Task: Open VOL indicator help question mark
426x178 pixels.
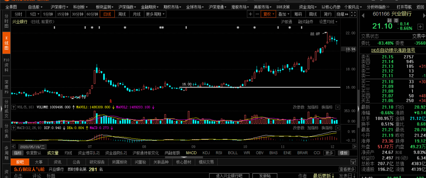Action: (x=13, y=107)
